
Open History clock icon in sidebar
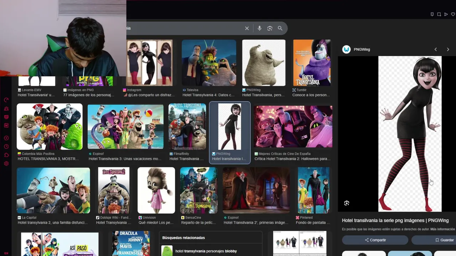pyautogui.click(x=6, y=146)
